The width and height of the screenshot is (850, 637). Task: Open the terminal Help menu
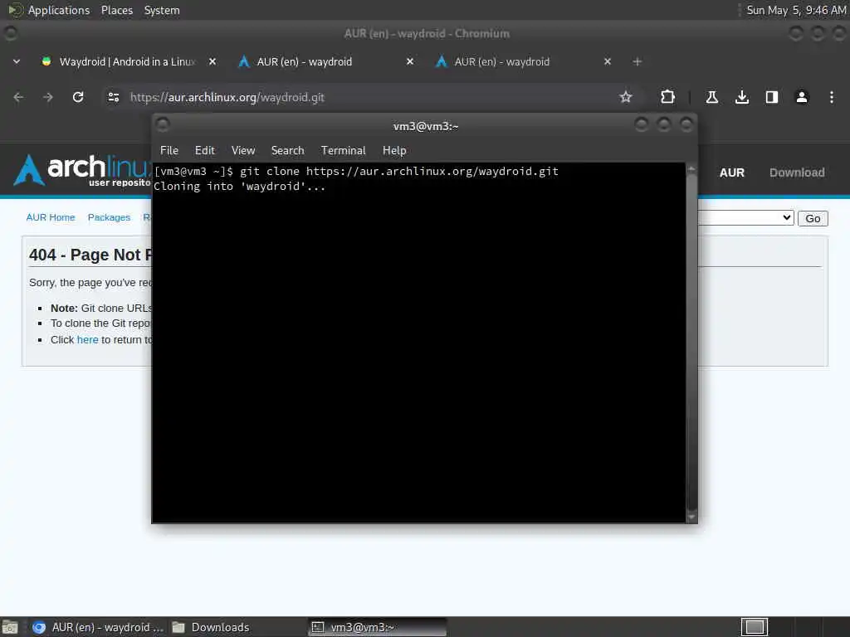tap(394, 150)
